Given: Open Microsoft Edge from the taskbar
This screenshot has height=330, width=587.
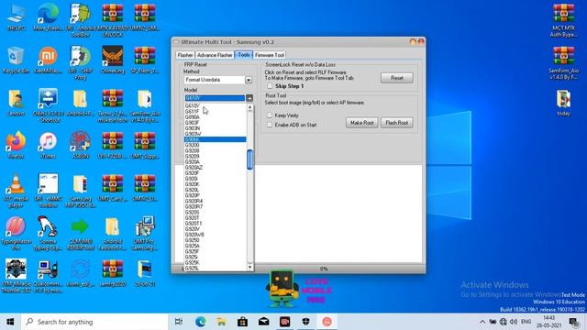Looking at the screenshot, I should click(x=200, y=322).
